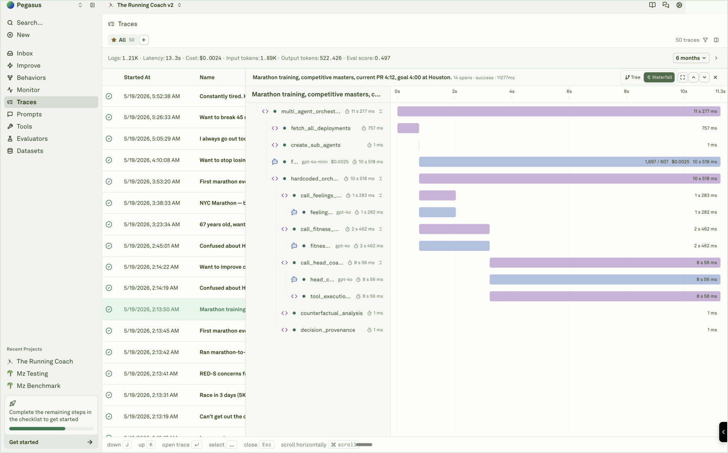The height and width of the screenshot is (453, 728).
Task: Click the Search field in sidebar
Action: pos(51,23)
